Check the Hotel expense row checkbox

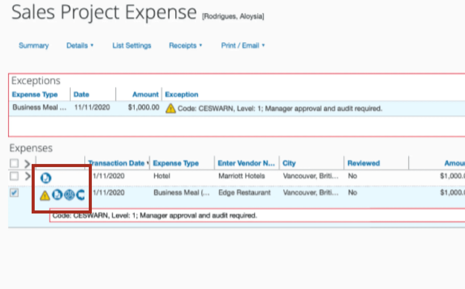tap(14, 176)
